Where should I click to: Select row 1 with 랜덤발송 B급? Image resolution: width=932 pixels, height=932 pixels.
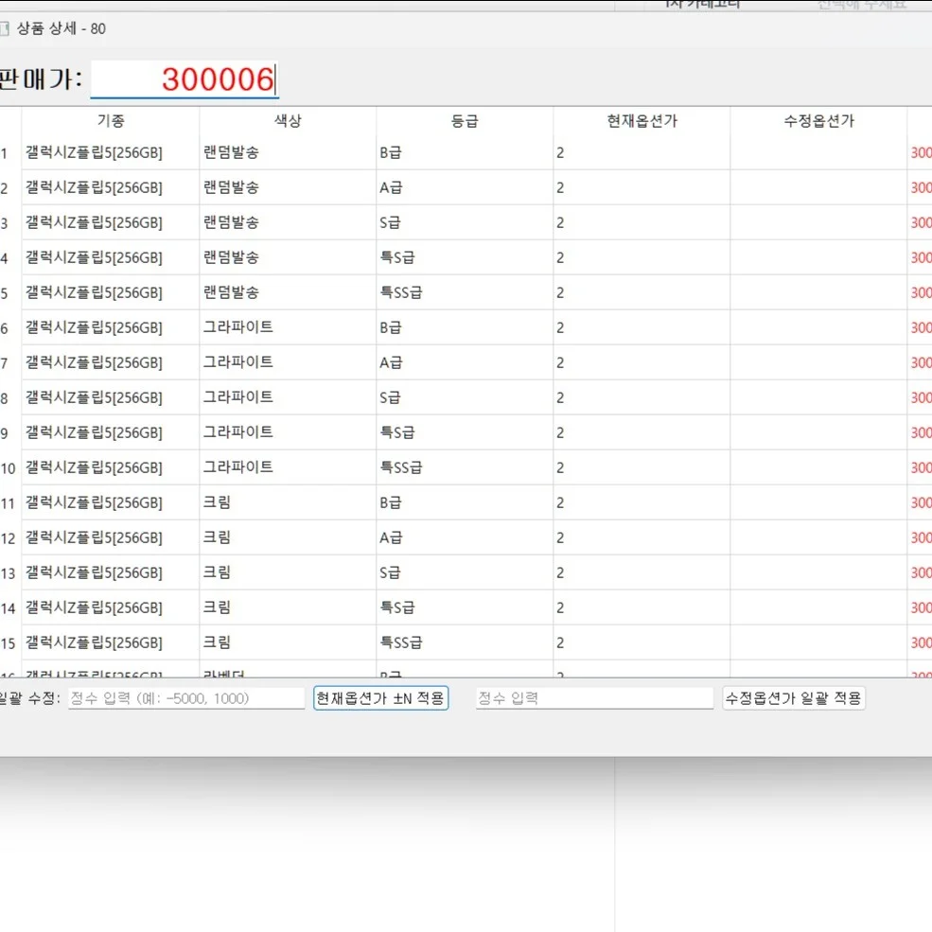pos(284,151)
